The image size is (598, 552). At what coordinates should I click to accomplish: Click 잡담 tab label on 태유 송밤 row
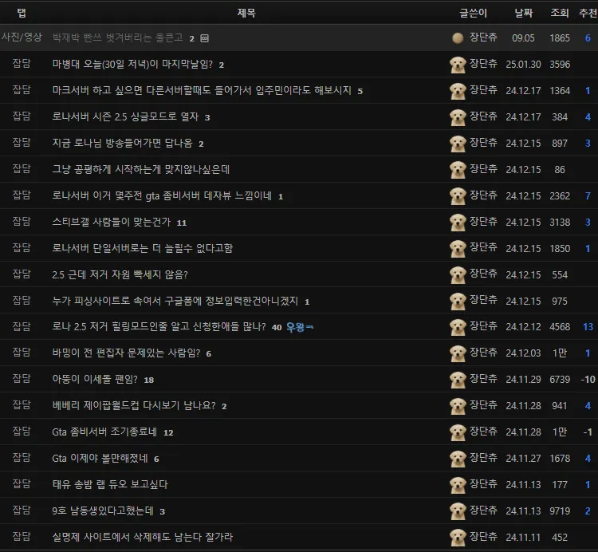(x=22, y=484)
